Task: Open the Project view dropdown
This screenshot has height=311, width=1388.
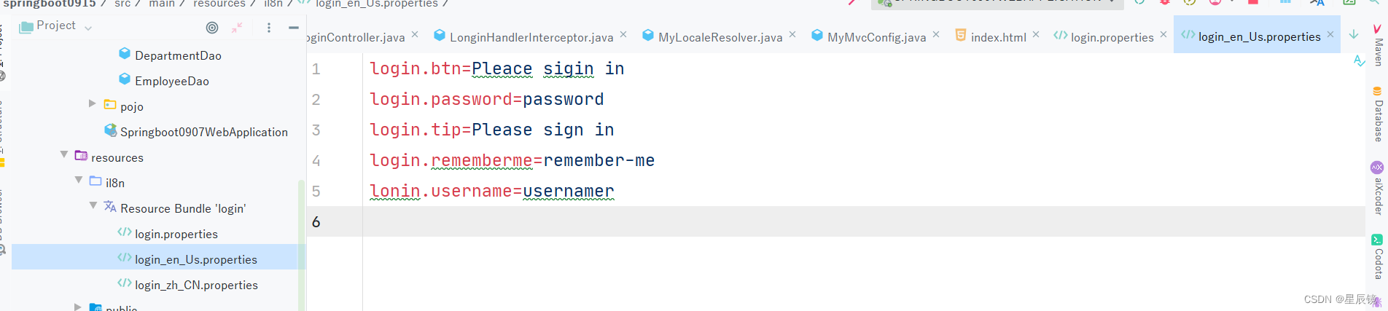Action: point(88,28)
